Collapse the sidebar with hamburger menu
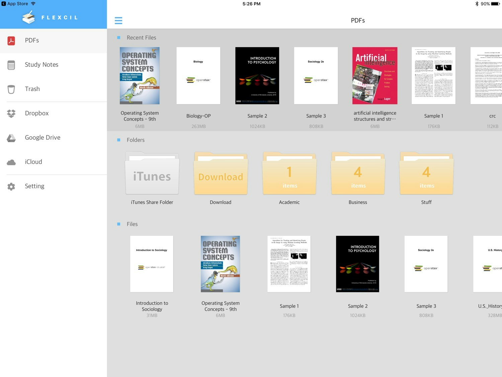 click(x=118, y=20)
